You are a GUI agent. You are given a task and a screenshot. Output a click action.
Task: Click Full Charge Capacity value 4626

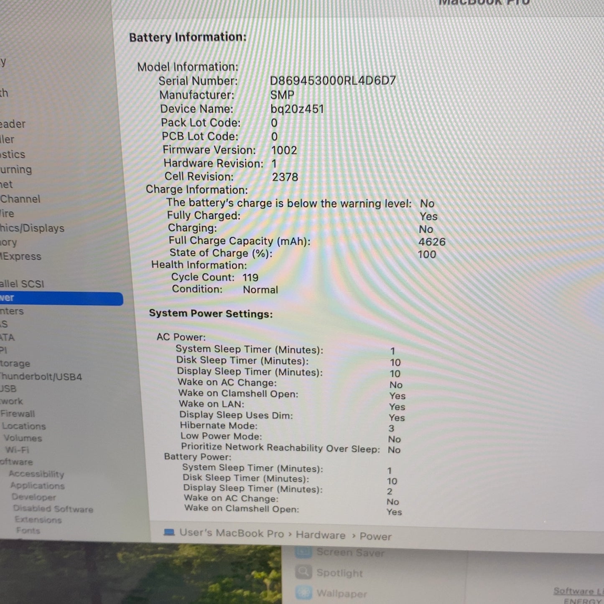pyautogui.click(x=432, y=242)
